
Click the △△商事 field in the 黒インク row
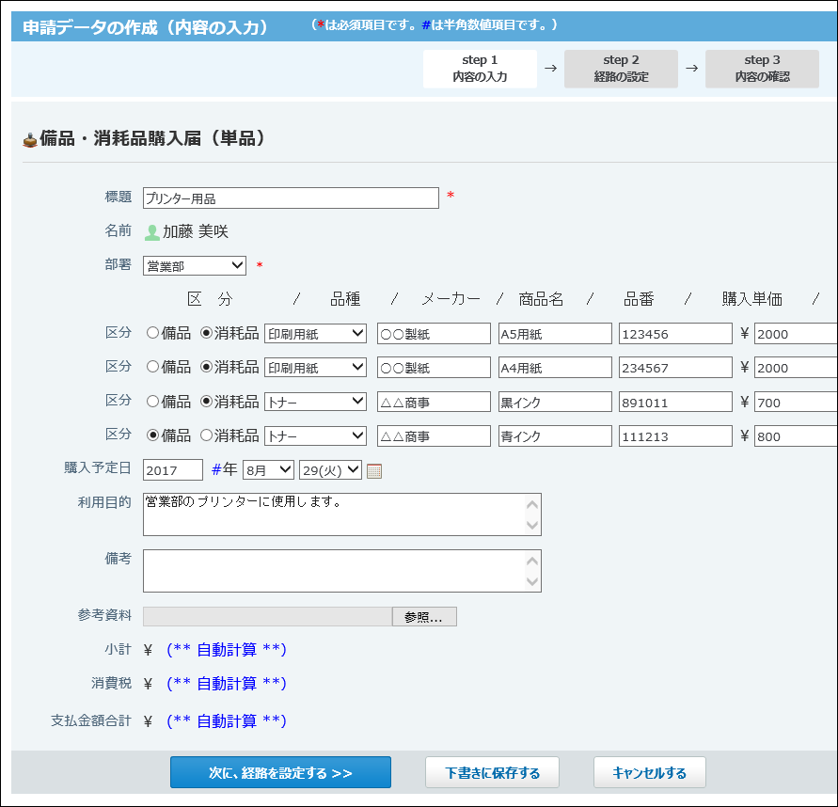434,402
